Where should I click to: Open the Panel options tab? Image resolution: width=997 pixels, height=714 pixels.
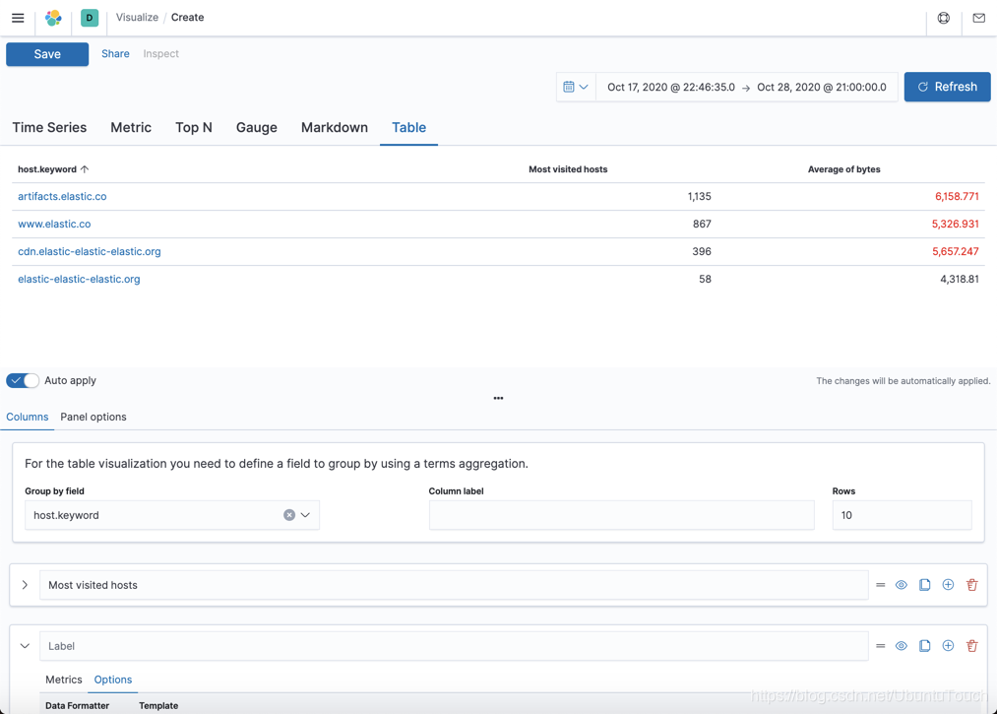[x=93, y=417]
